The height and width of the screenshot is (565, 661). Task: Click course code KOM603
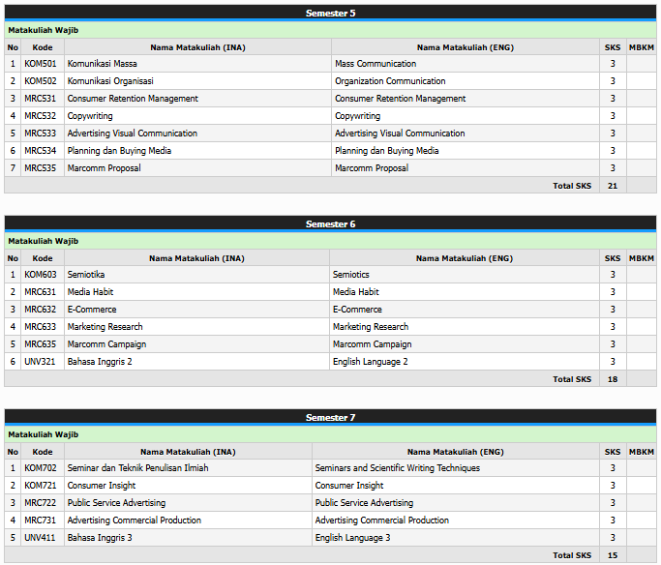point(41,275)
